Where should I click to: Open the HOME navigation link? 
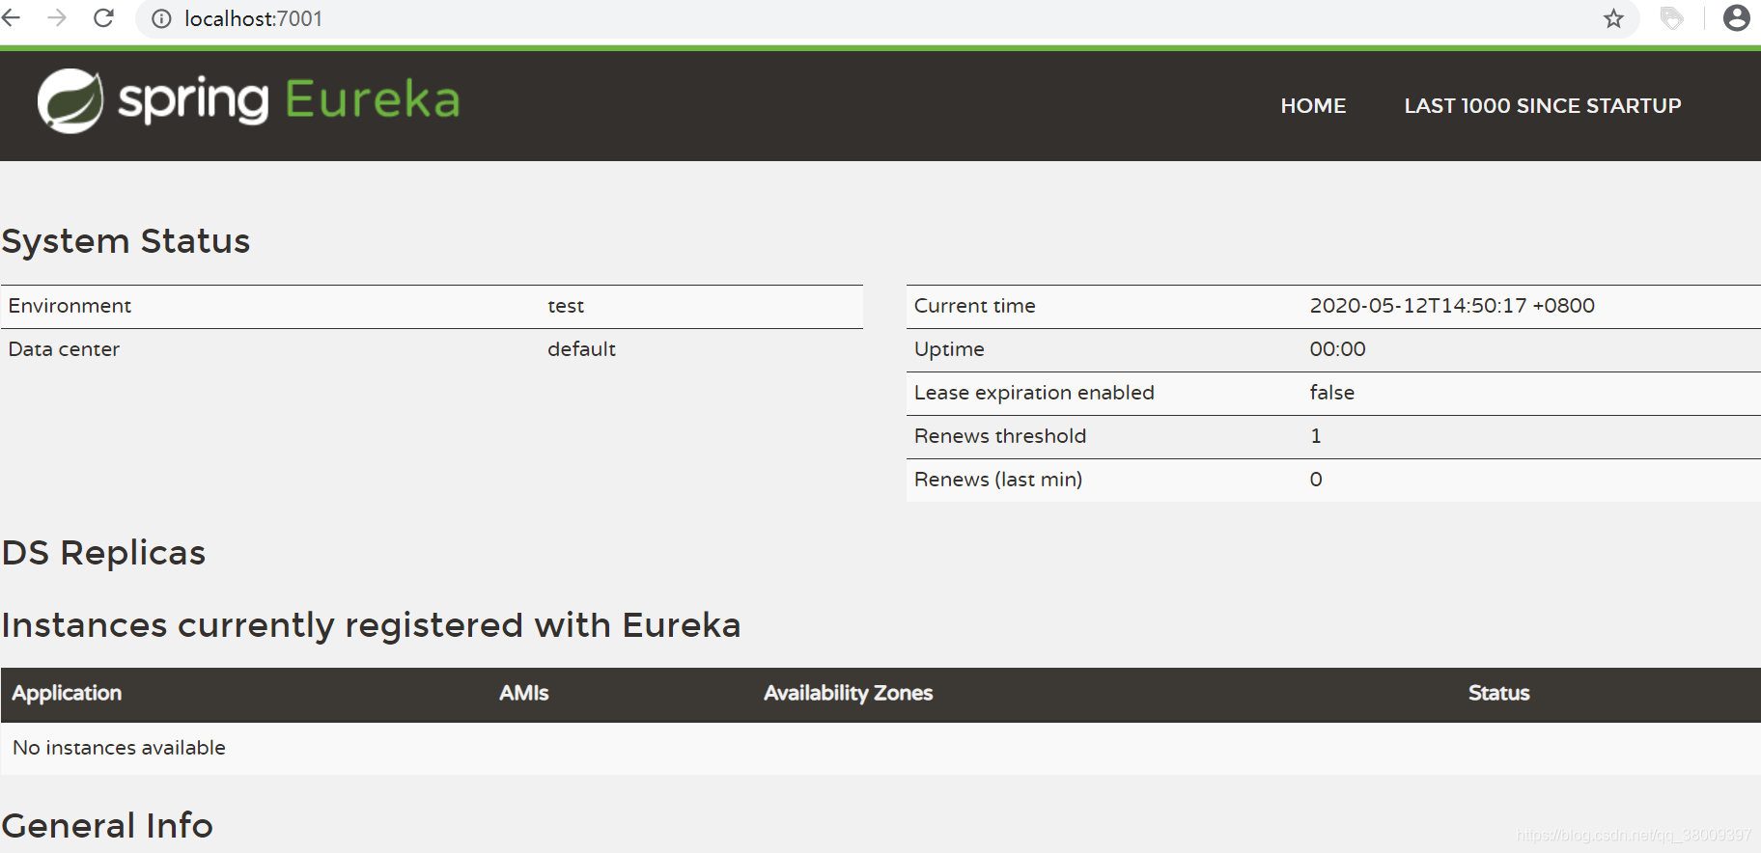pyautogui.click(x=1313, y=106)
